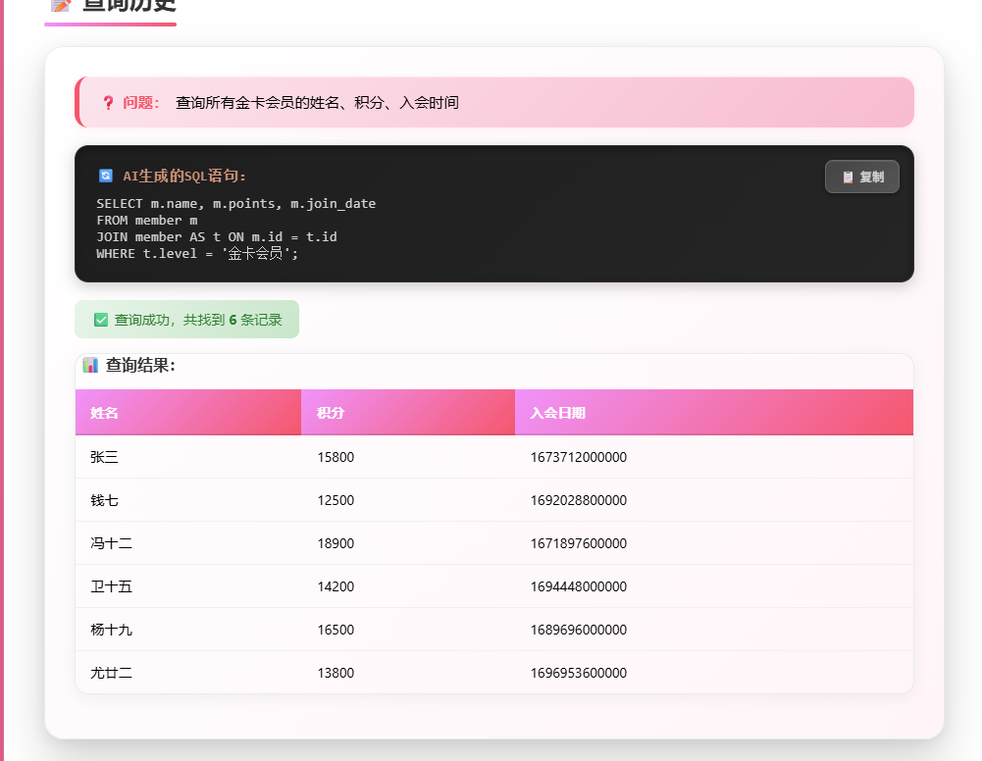Select the name cell 杨十九
982x761 pixels.
click(x=111, y=630)
